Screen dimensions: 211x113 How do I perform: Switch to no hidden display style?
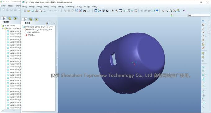click(149, 11)
